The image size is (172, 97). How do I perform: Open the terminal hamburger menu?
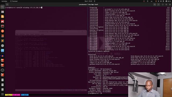159,5
